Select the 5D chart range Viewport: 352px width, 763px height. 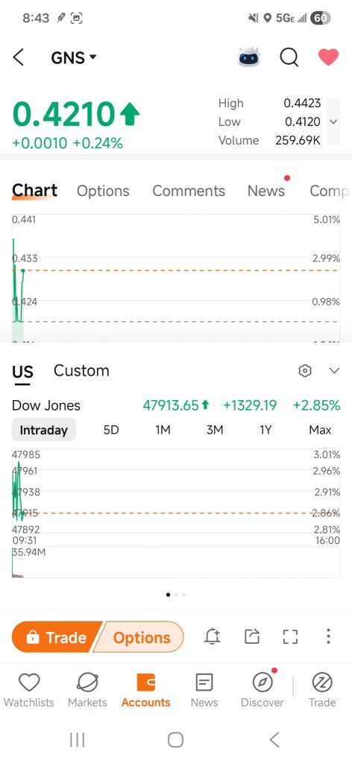tap(111, 430)
